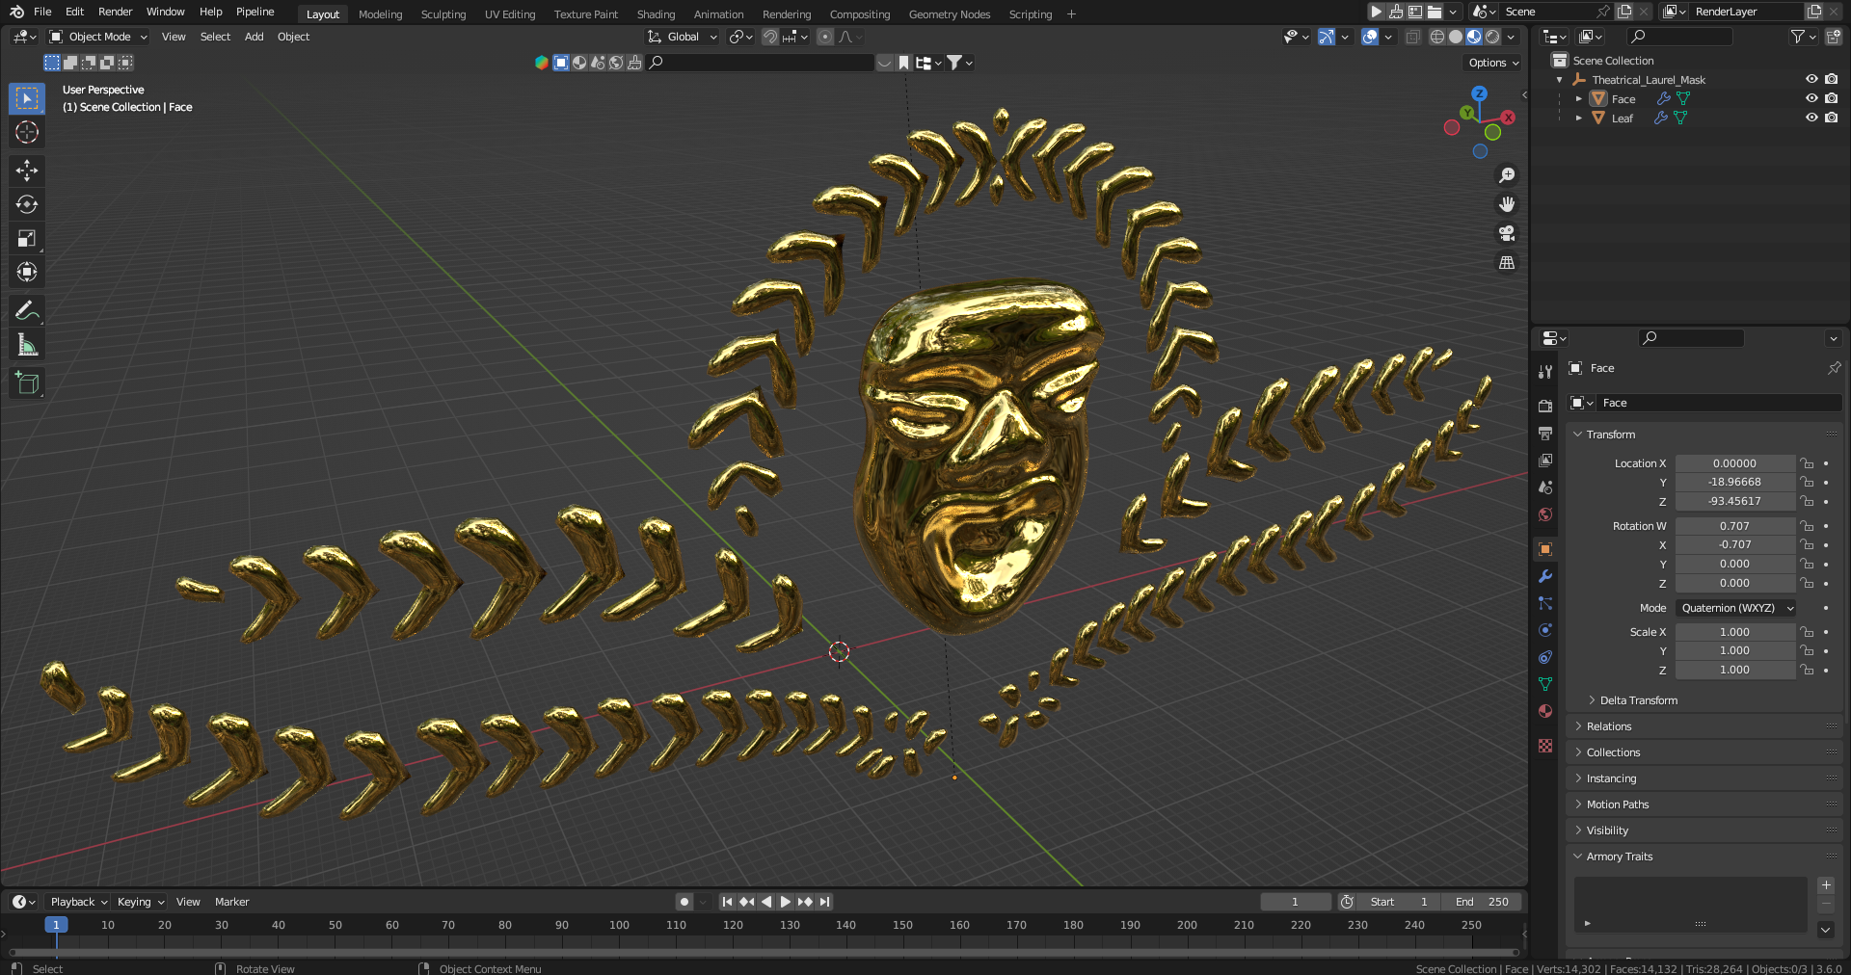Toggle X-ray display

coord(1412,37)
